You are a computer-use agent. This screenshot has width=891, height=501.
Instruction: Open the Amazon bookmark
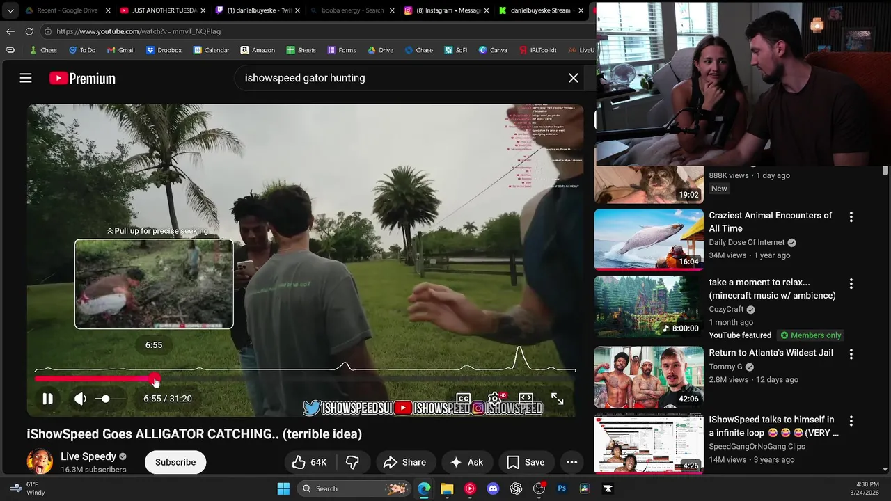coord(258,50)
